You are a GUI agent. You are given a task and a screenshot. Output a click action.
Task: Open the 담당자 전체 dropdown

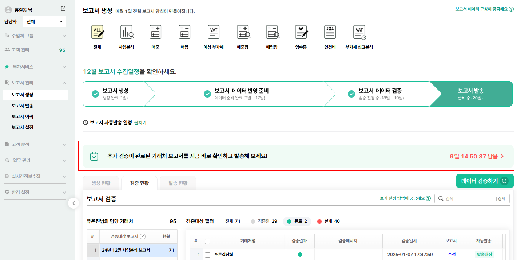point(44,22)
